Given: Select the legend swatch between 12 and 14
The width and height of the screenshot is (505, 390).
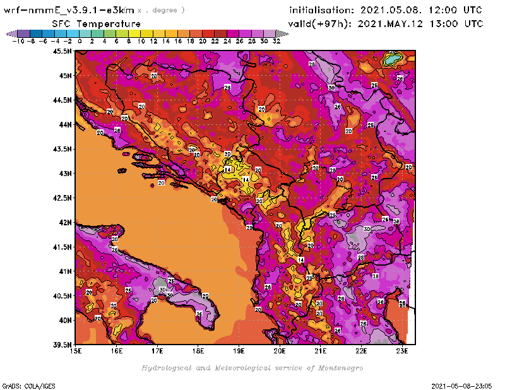Looking at the screenshot, I should pos(159,33).
